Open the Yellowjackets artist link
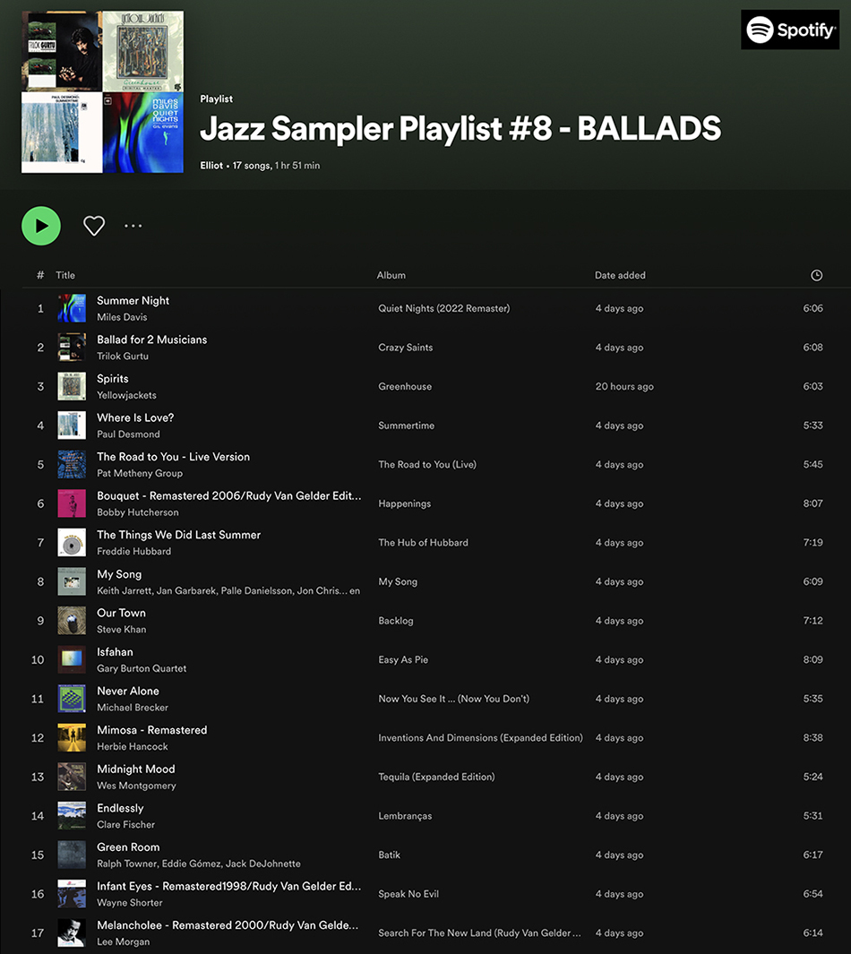Viewport: 851px width, 954px height. (126, 395)
